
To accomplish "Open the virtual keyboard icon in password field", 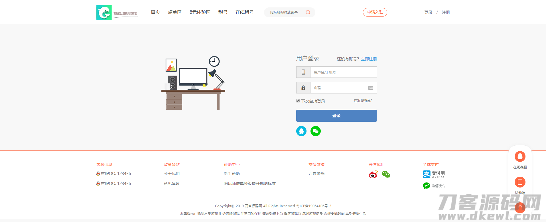I will coord(371,88).
